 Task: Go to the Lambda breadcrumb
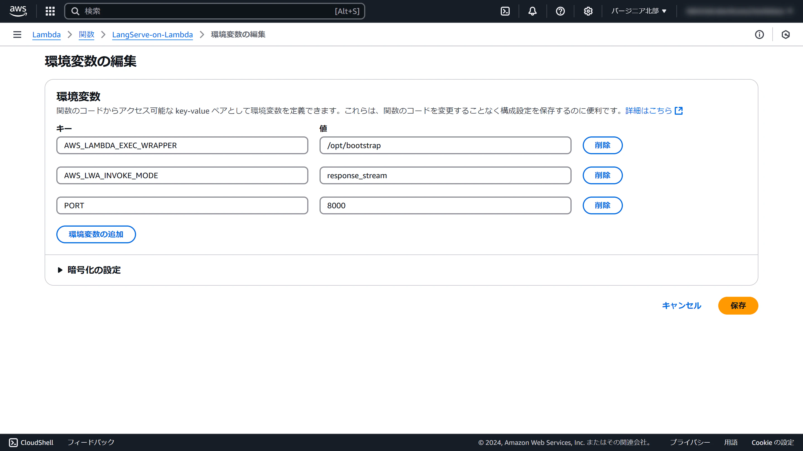tap(47, 35)
